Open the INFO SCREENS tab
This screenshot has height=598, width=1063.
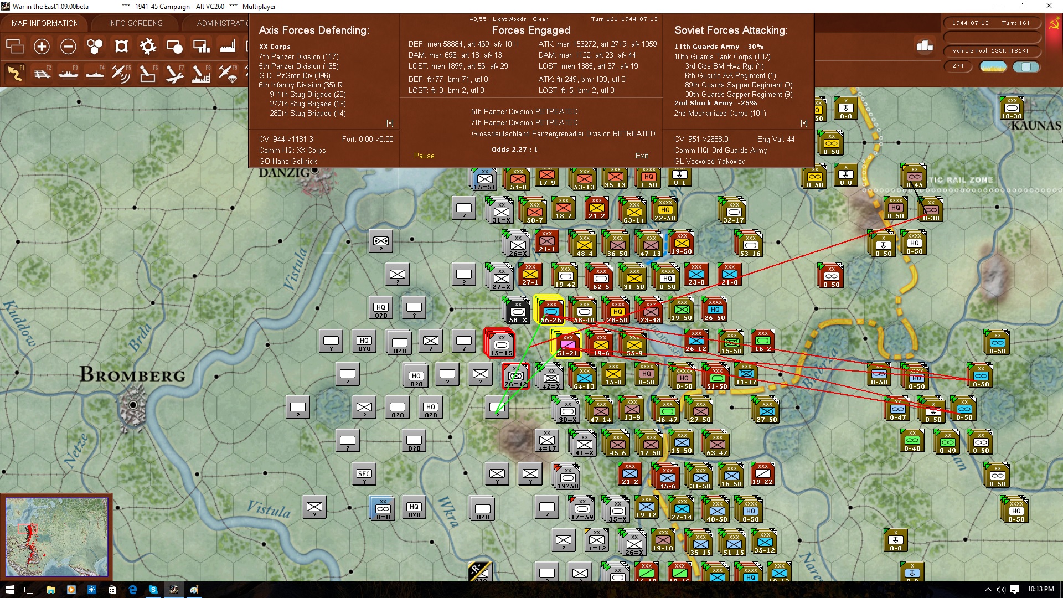(x=136, y=23)
